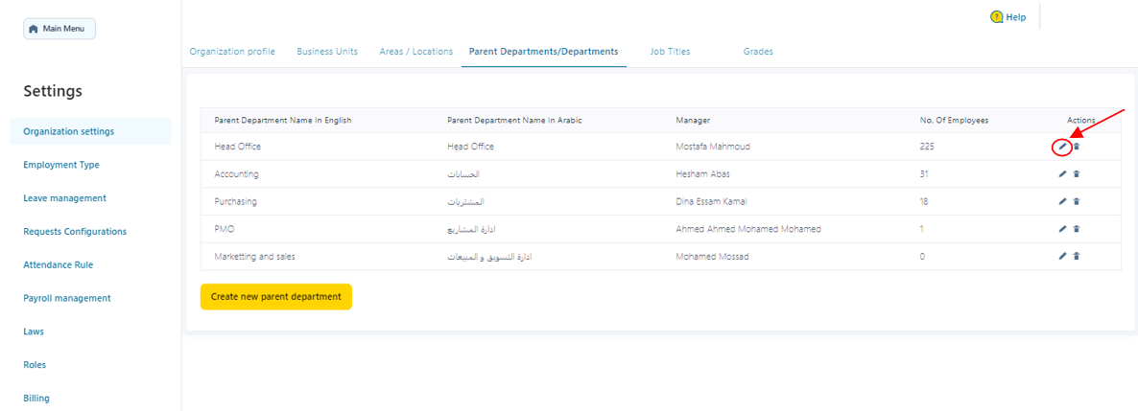Viewport: 1138px width, 411px height.
Task: Click trash icon for Purchasing row
Action: coord(1076,201)
